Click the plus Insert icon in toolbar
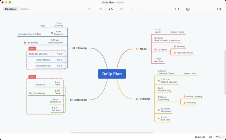The image size is (226, 140). 143,9
